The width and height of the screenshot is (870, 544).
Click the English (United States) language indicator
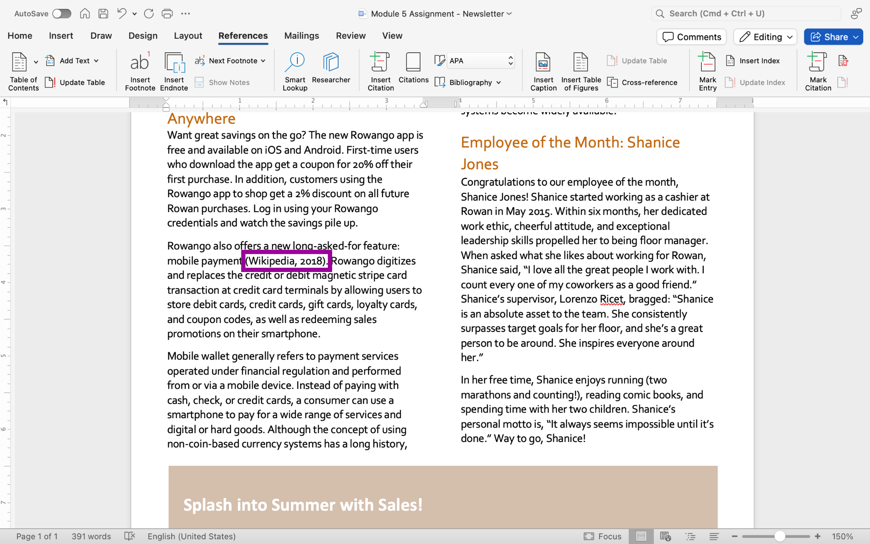(x=192, y=536)
